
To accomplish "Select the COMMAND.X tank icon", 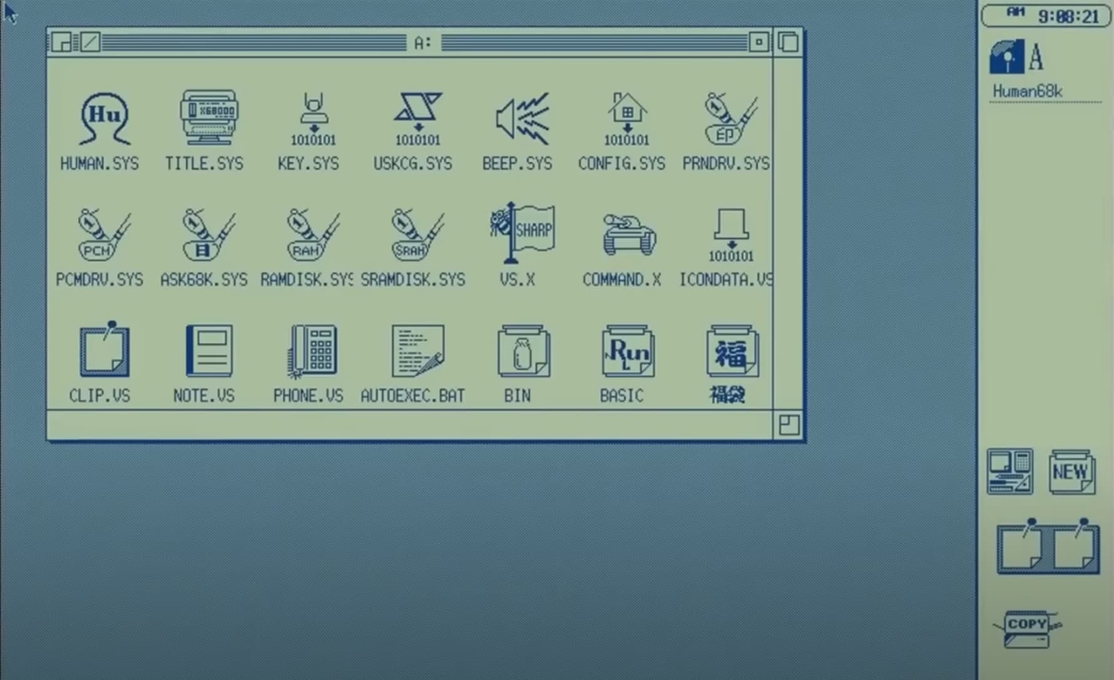I will coord(628,235).
